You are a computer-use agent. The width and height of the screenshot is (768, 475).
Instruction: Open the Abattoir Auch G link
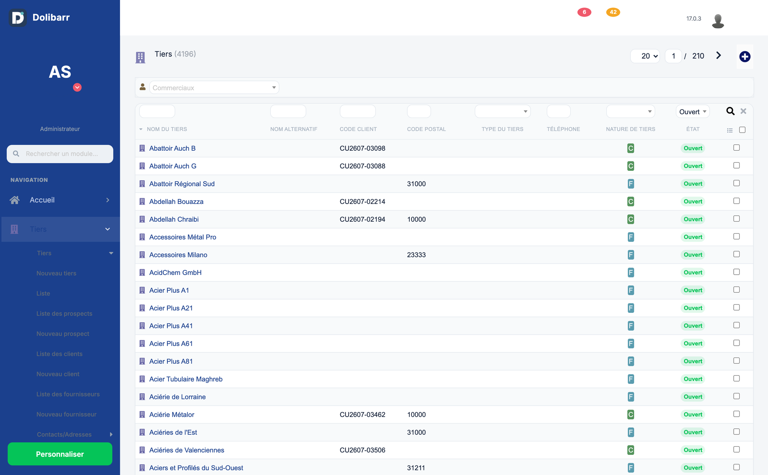click(172, 166)
